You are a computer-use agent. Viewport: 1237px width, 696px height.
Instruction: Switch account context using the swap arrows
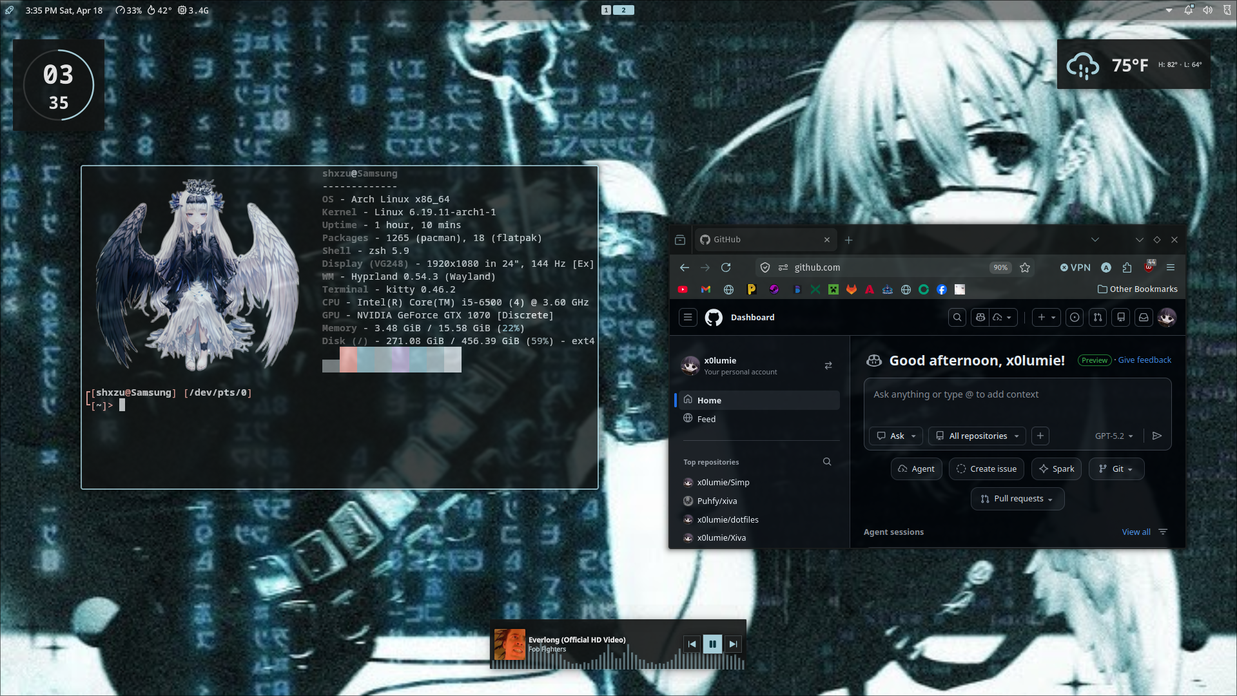pos(828,365)
